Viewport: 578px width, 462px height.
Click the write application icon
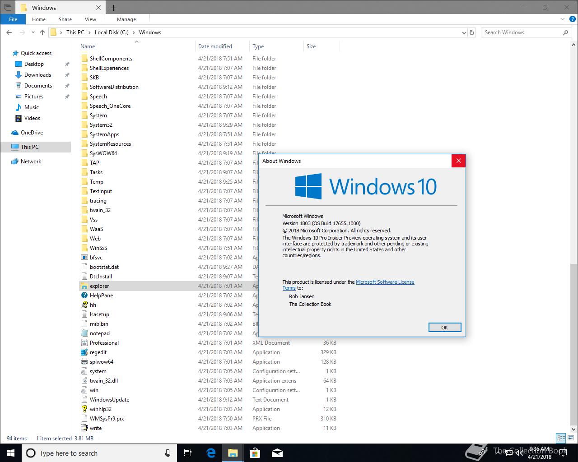click(84, 428)
